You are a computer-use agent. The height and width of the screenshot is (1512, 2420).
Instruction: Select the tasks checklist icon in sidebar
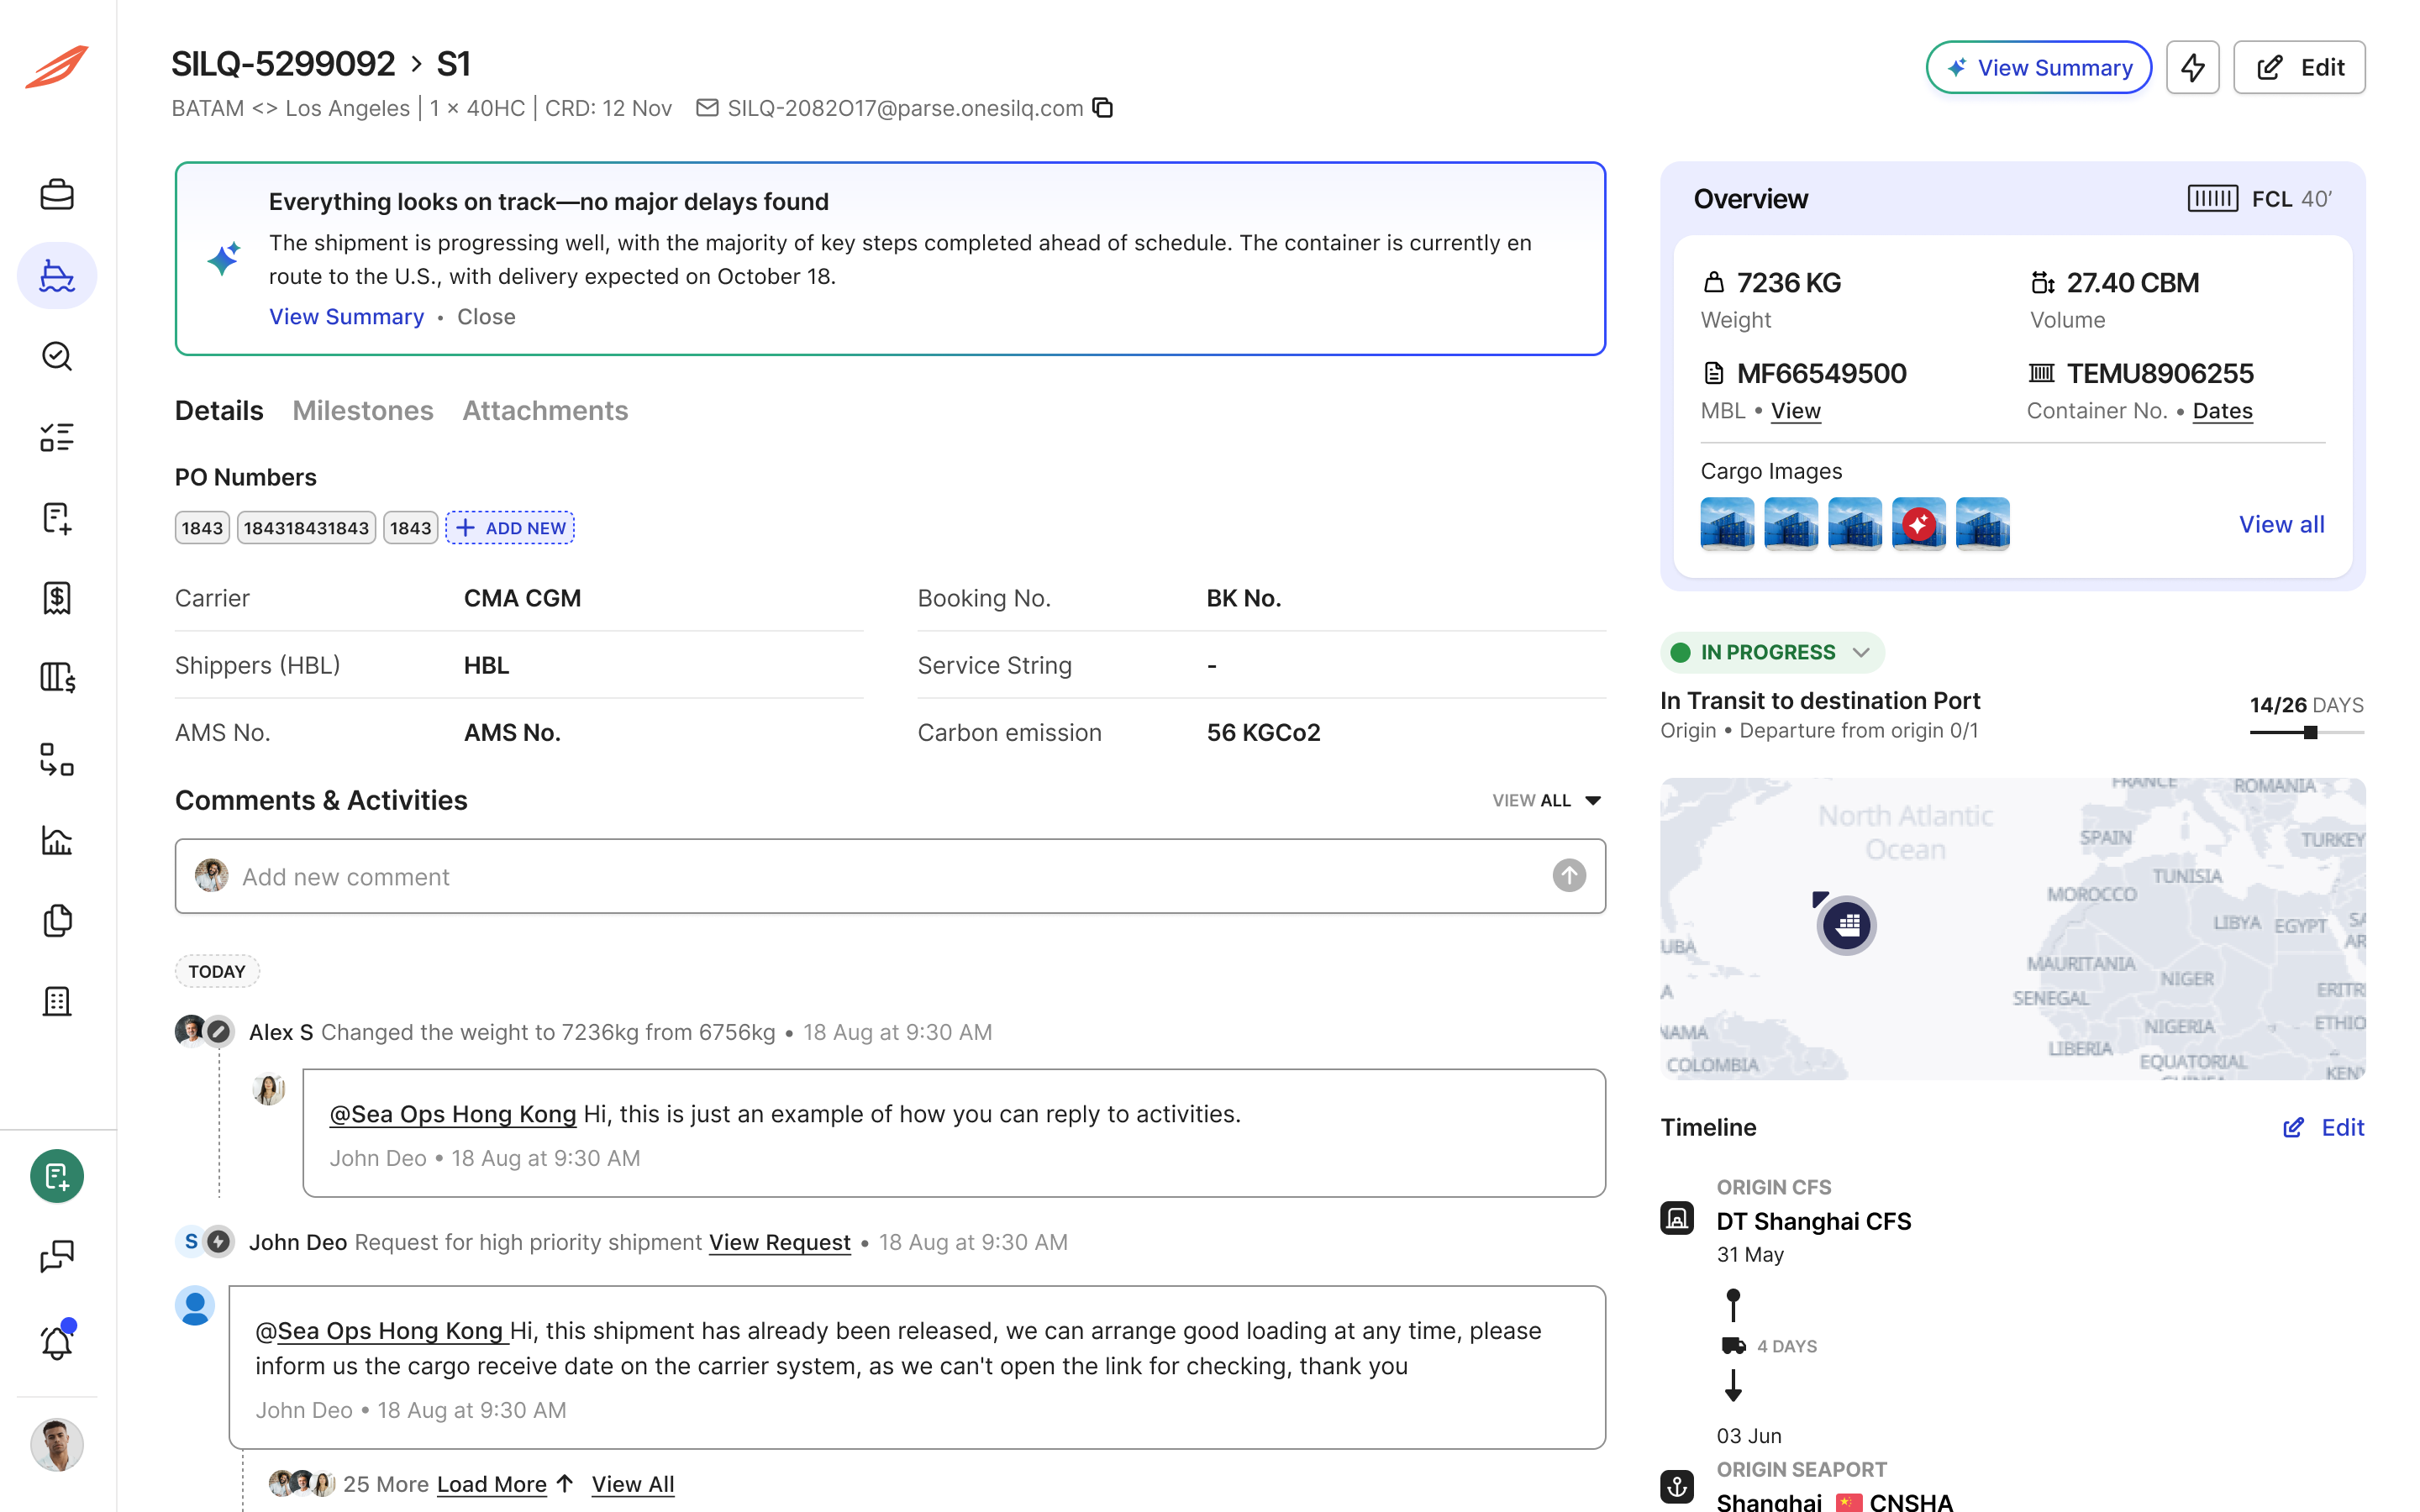[x=57, y=437]
